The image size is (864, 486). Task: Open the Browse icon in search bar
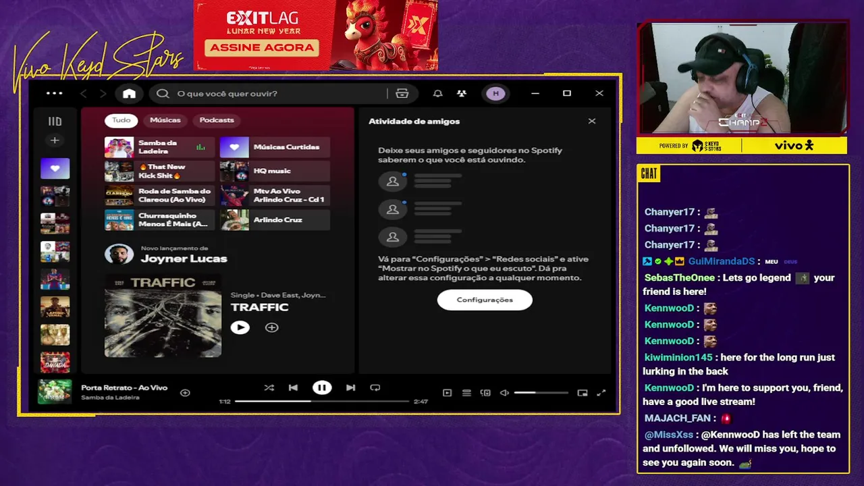[402, 94]
